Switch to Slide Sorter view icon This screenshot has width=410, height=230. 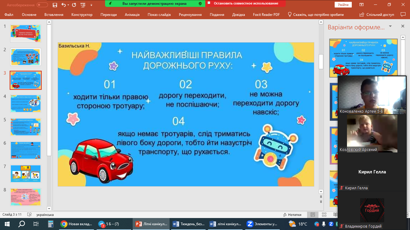(x=324, y=215)
